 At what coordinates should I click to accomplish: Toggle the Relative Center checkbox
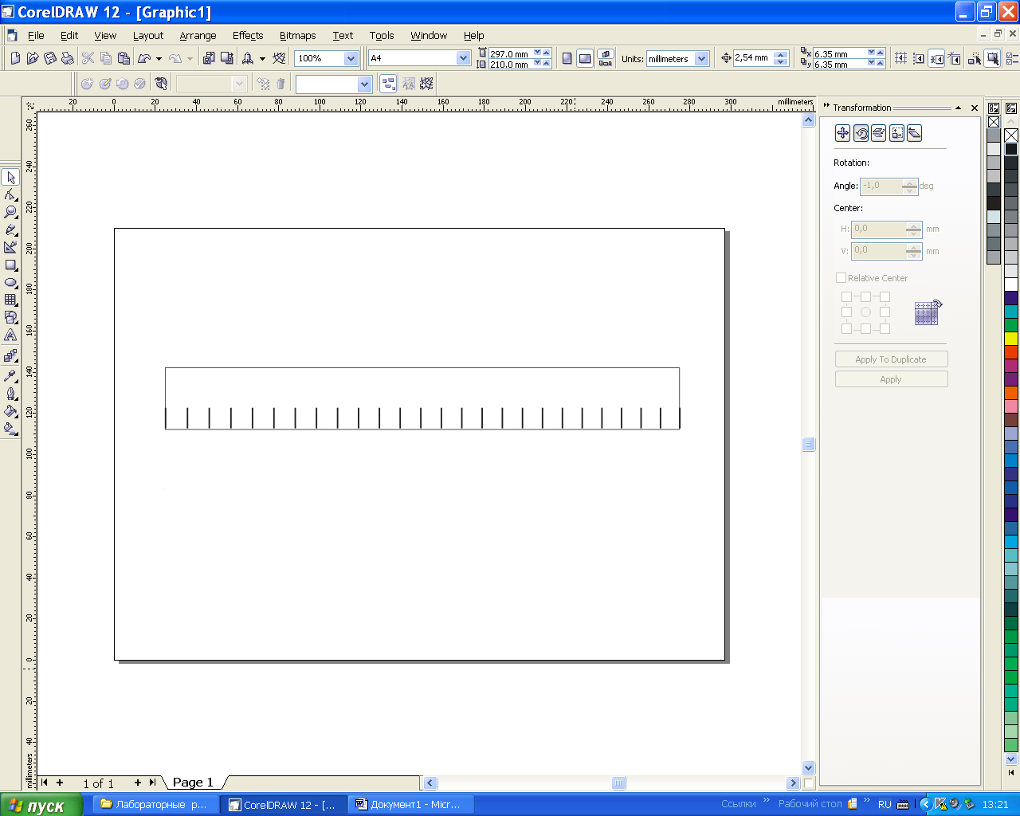(x=841, y=278)
